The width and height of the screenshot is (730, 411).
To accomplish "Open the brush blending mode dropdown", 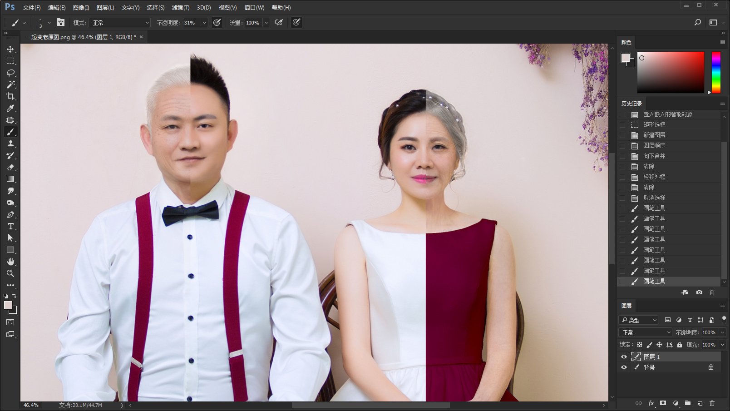I will pos(120,23).
